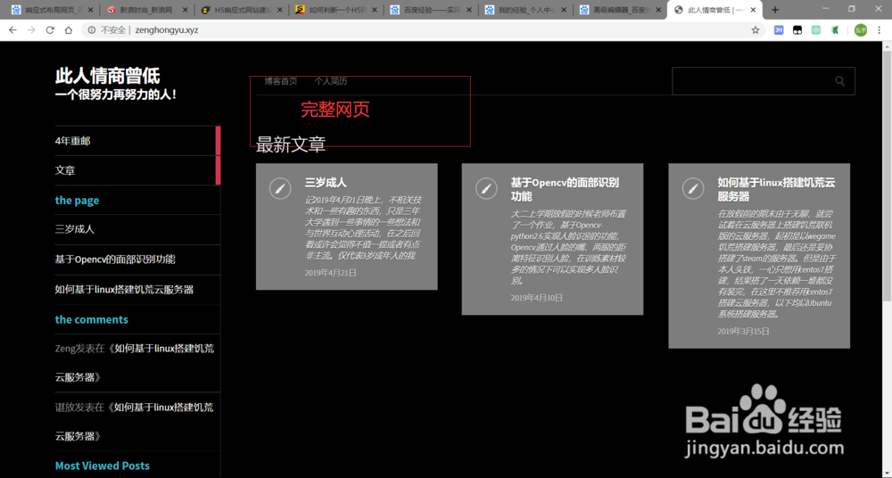Close the 新浪时尚 tab
892x478 pixels.
click(185, 10)
